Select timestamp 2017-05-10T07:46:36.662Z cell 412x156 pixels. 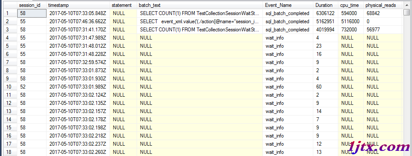tap(78, 21)
